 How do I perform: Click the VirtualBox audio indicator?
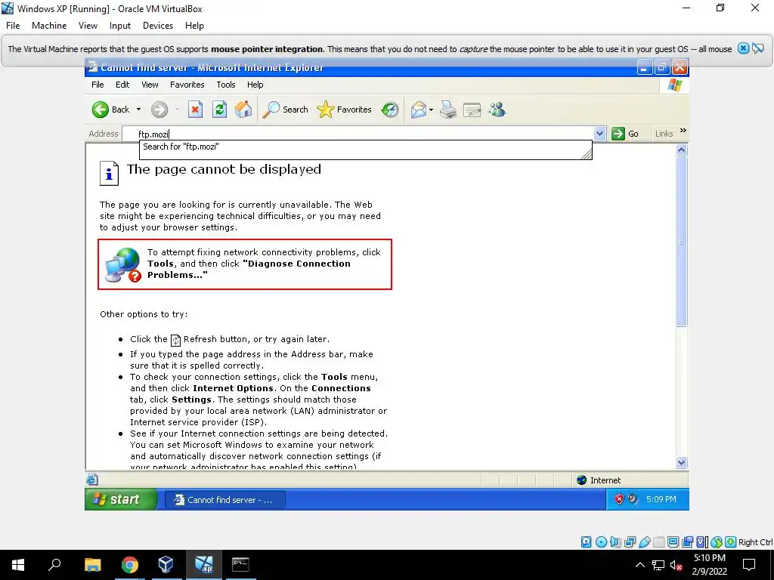pos(615,542)
